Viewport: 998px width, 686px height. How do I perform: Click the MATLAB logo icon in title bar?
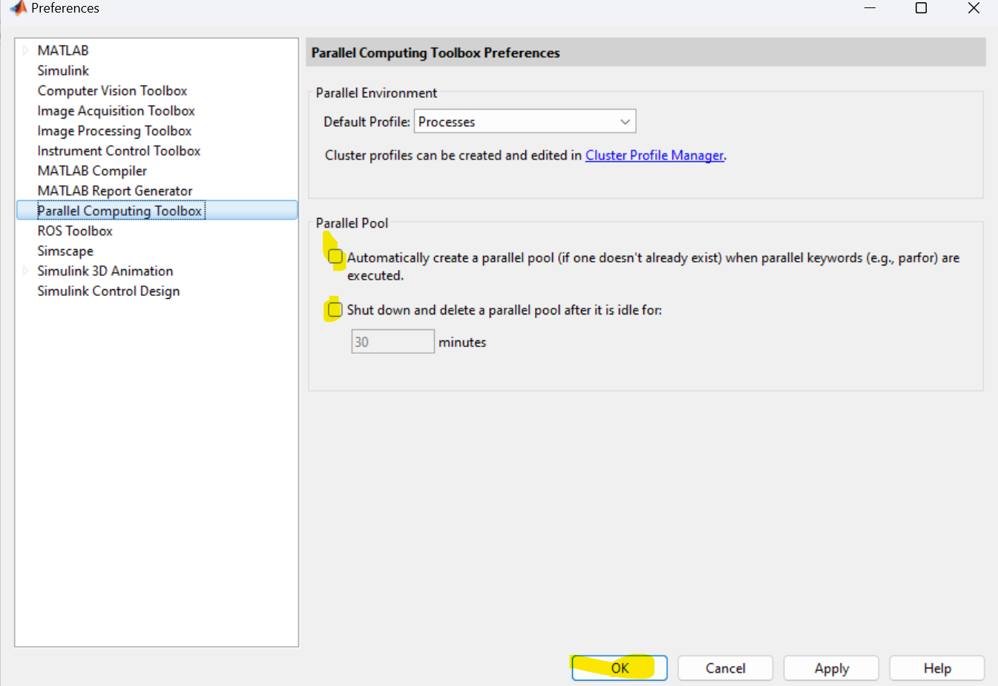(18, 8)
